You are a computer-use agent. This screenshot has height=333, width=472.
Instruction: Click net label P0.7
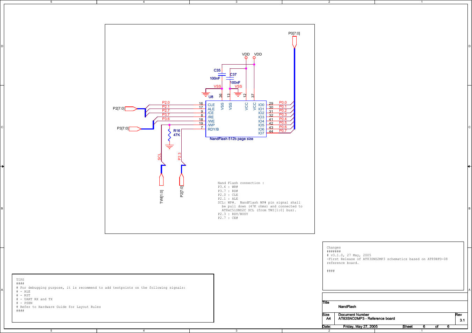(x=283, y=131)
